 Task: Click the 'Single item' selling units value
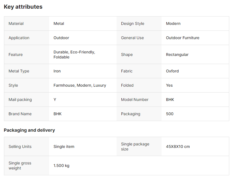point(64,147)
